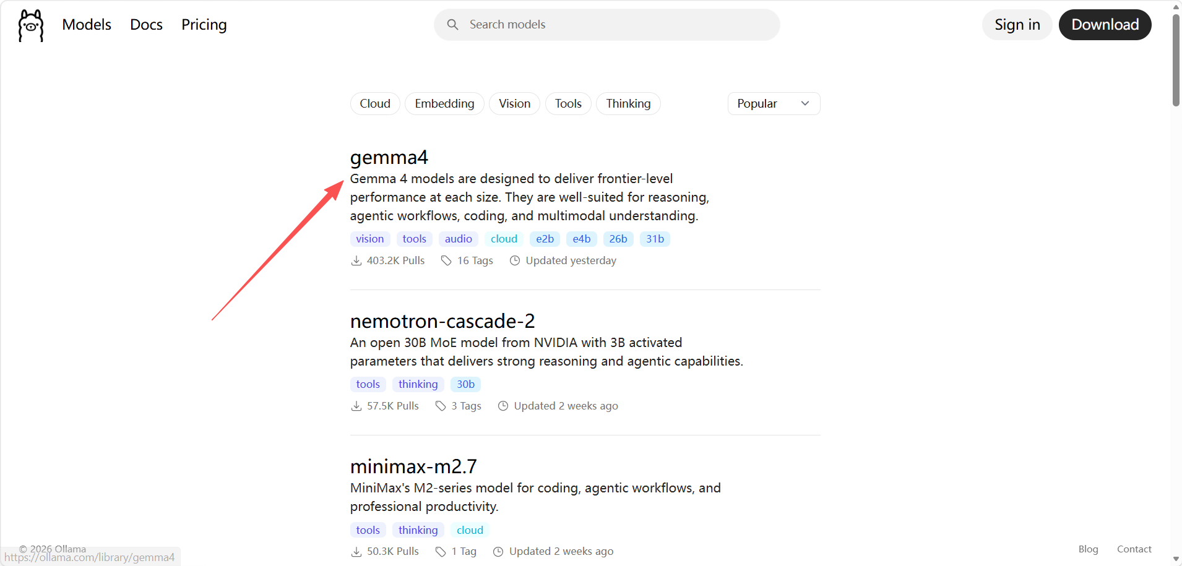Open the gemma4 model link

(x=389, y=158)
